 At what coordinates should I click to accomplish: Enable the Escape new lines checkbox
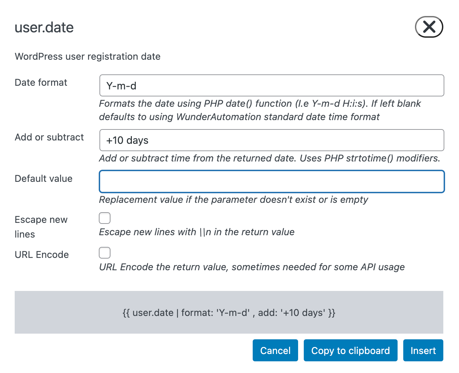click(105, 218)
